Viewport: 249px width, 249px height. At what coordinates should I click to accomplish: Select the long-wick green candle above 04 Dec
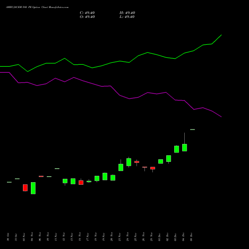[185, 147]
